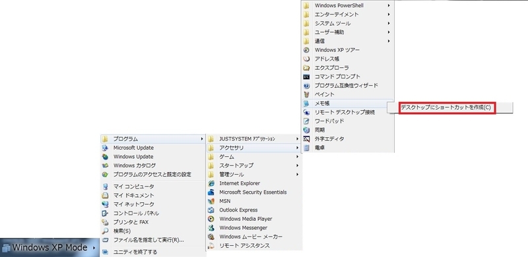Click the 外字エディタ icon
Screen dimensions: 528x257
tap(306, 139)
